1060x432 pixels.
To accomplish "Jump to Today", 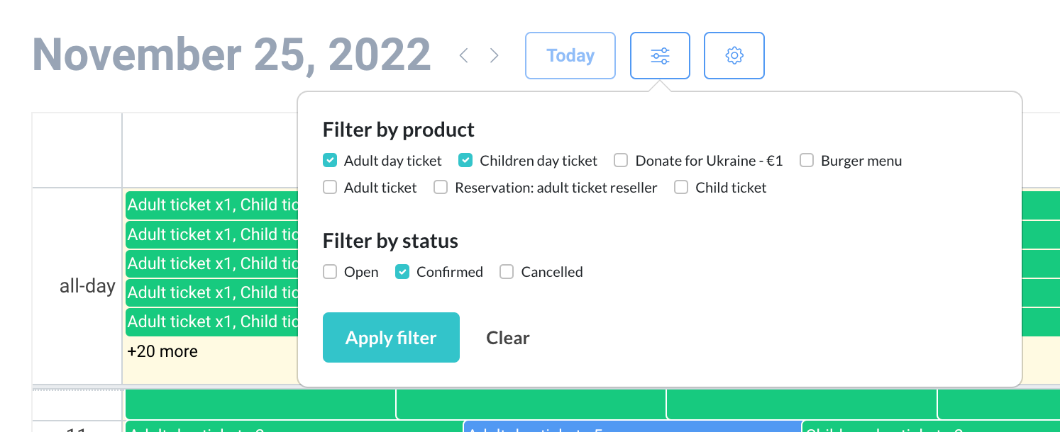I will [x=570, y=55].
